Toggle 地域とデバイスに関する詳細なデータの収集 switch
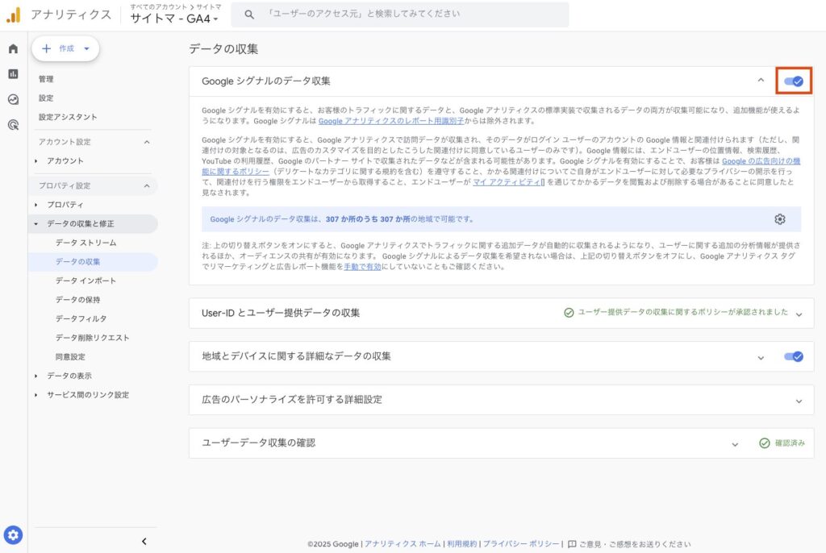Image resolution: width=826 pixels, height=553 pixels. click(794, 356)
